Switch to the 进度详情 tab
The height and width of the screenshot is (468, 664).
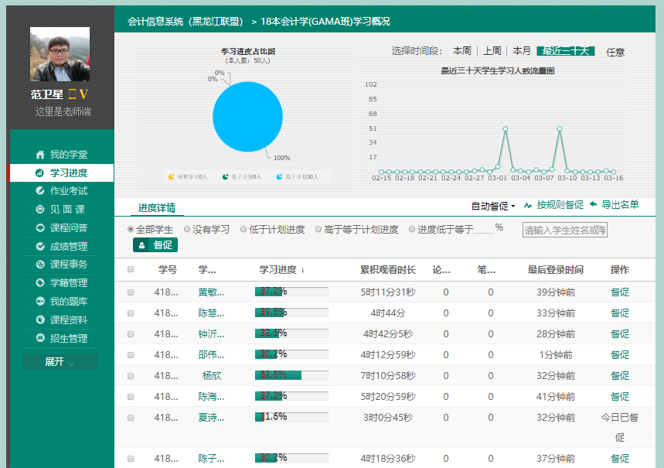(x=157, y=207)
